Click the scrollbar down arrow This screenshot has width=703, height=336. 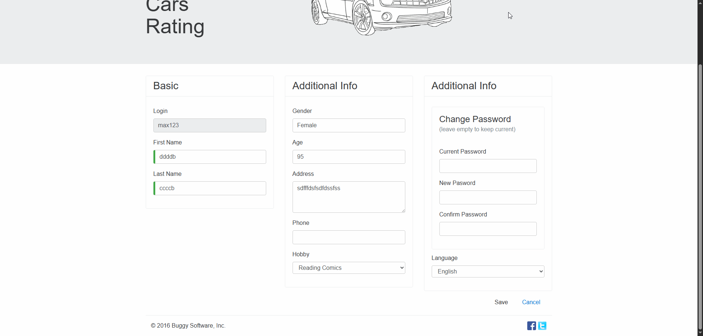pos(700,333)
